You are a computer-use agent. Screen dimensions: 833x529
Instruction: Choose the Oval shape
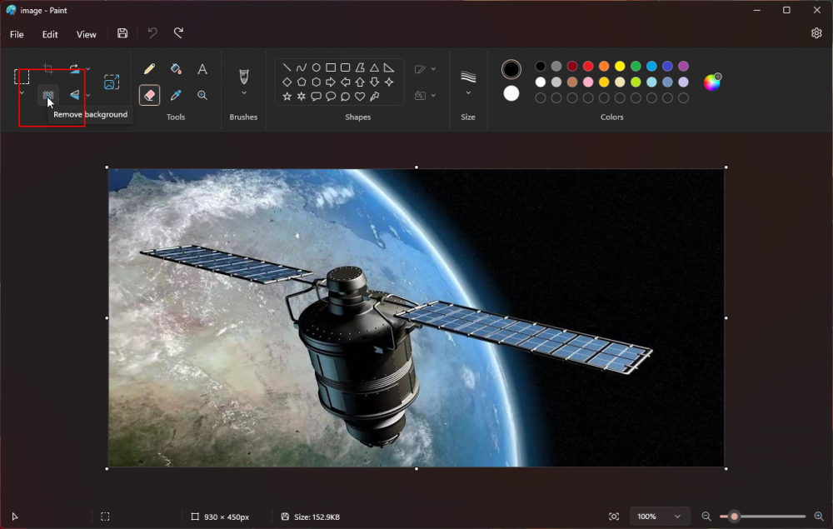(x=316, y=67)
